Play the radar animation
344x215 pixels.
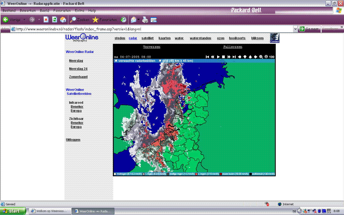pos(218,57)
